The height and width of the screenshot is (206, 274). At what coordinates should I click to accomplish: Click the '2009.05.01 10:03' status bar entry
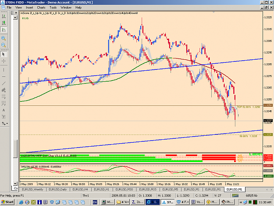tap(123, 195)
